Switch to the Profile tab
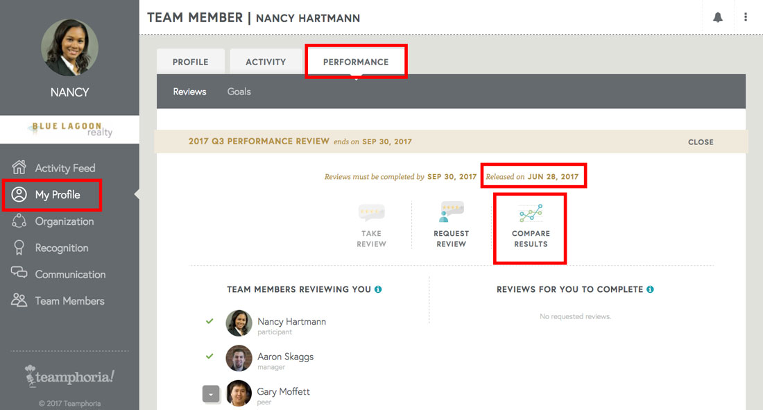This screenshot has height=410, width=763. (x=190, y=61)
